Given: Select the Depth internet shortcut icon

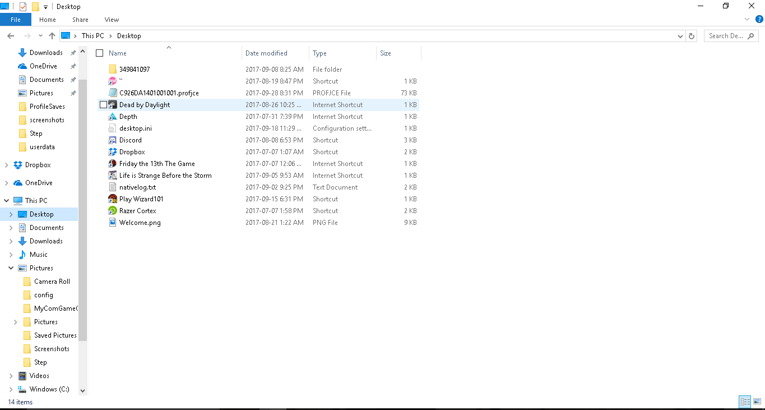Looking at the screenshot, I should (x=113, y=117).
